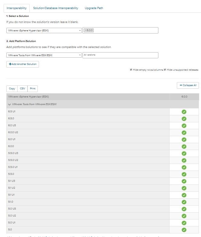Click compatibility checkmark for 5.0 U1
The height and width of the screenshot is (237, 201).
click(184, 223)
